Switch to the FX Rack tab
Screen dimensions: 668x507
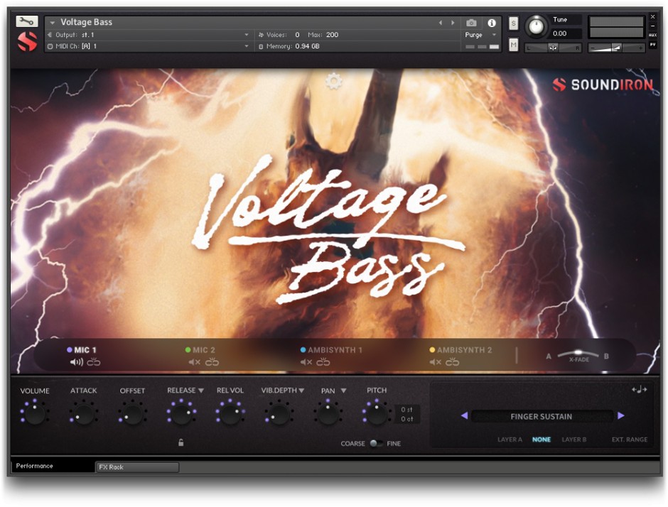[137, 467]
